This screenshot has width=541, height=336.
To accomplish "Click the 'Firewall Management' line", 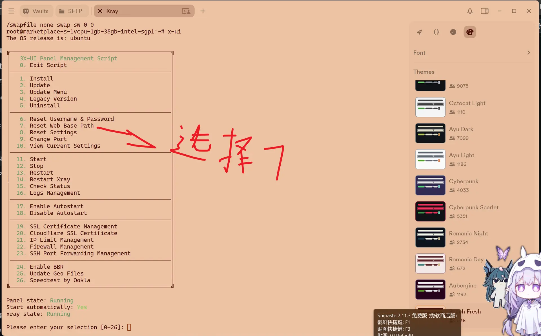I will tap(55, 247).
